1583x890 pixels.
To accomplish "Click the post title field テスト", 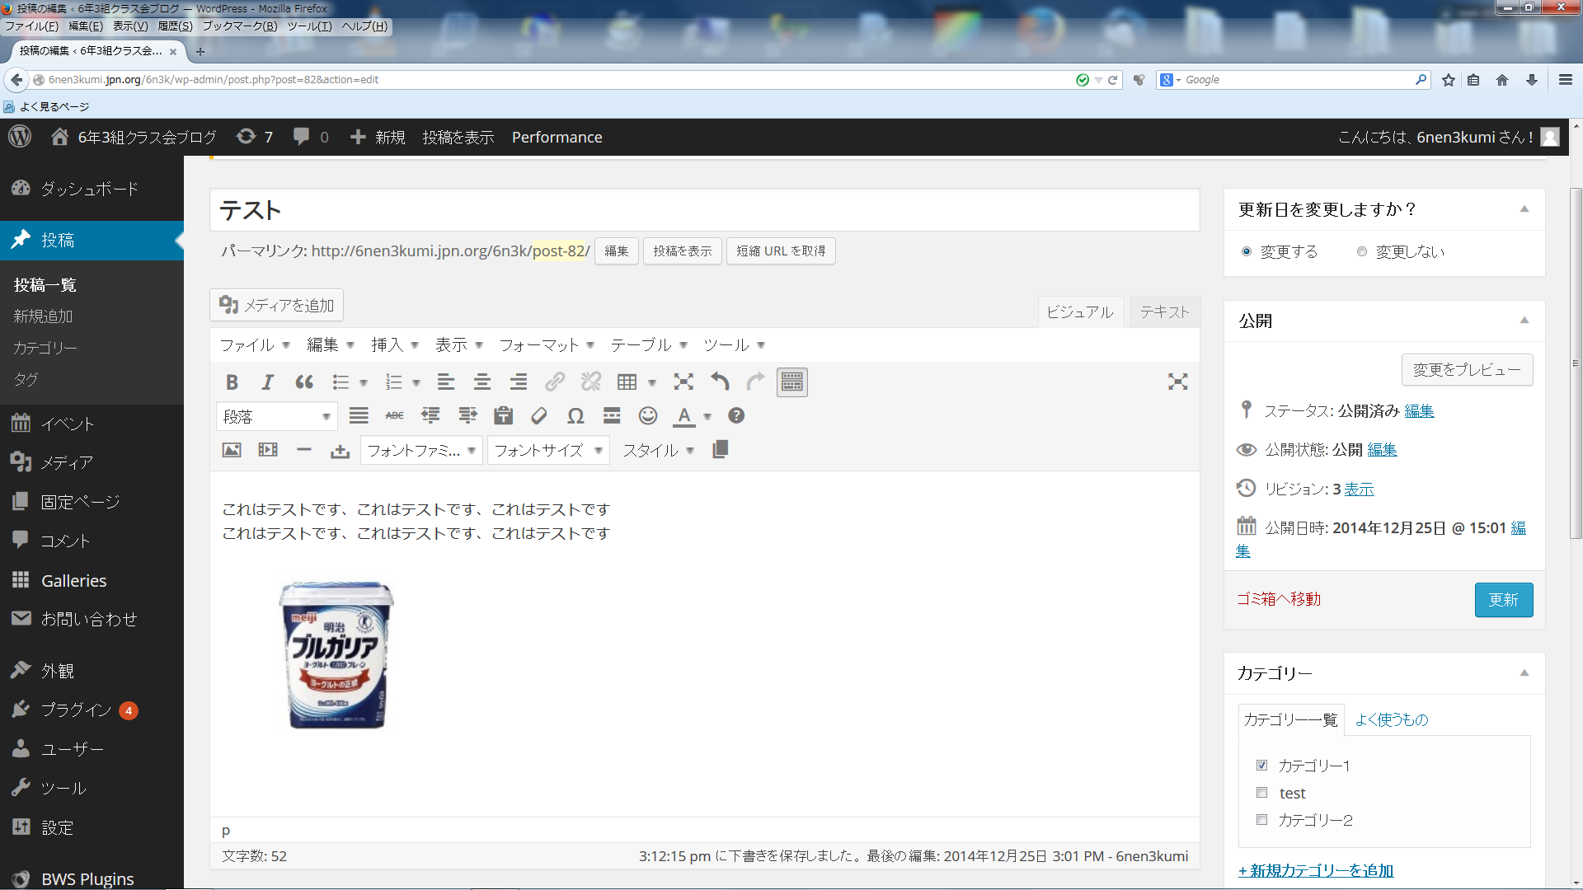I will tap(705, 210).
